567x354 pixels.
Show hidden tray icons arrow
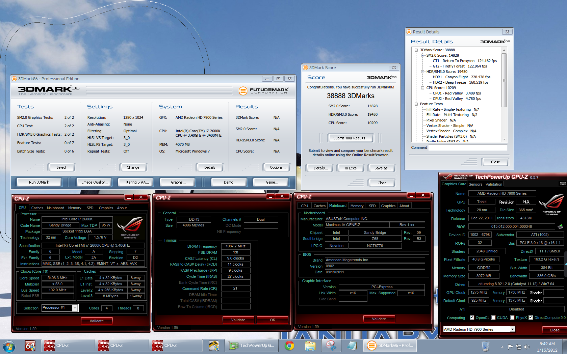(502, 347)
